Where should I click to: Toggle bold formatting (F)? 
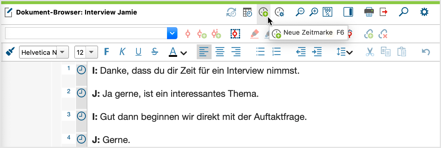coord(106,52)
